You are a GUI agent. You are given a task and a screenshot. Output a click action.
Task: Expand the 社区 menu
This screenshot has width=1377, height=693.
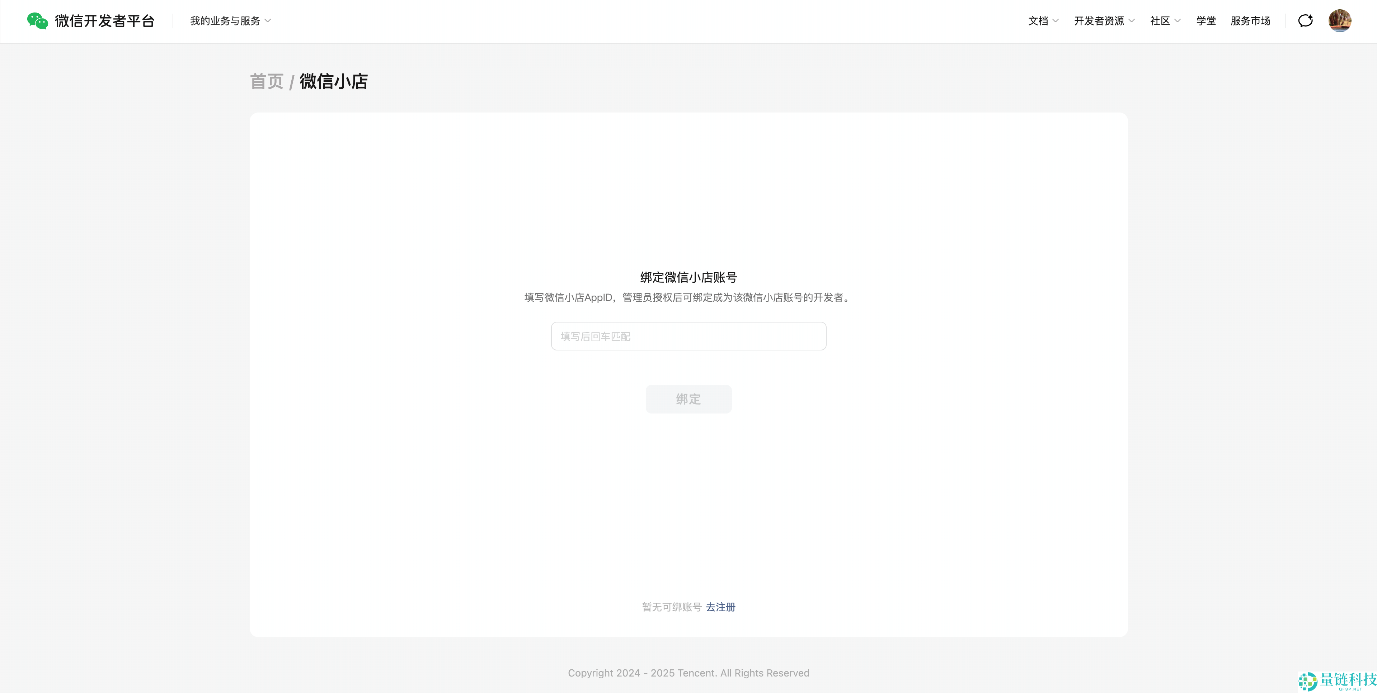point(1165,21)
